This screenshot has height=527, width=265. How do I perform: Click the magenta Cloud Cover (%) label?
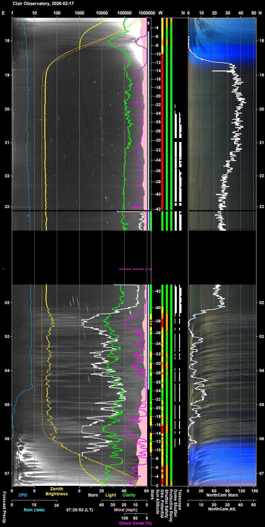point(135,523)
